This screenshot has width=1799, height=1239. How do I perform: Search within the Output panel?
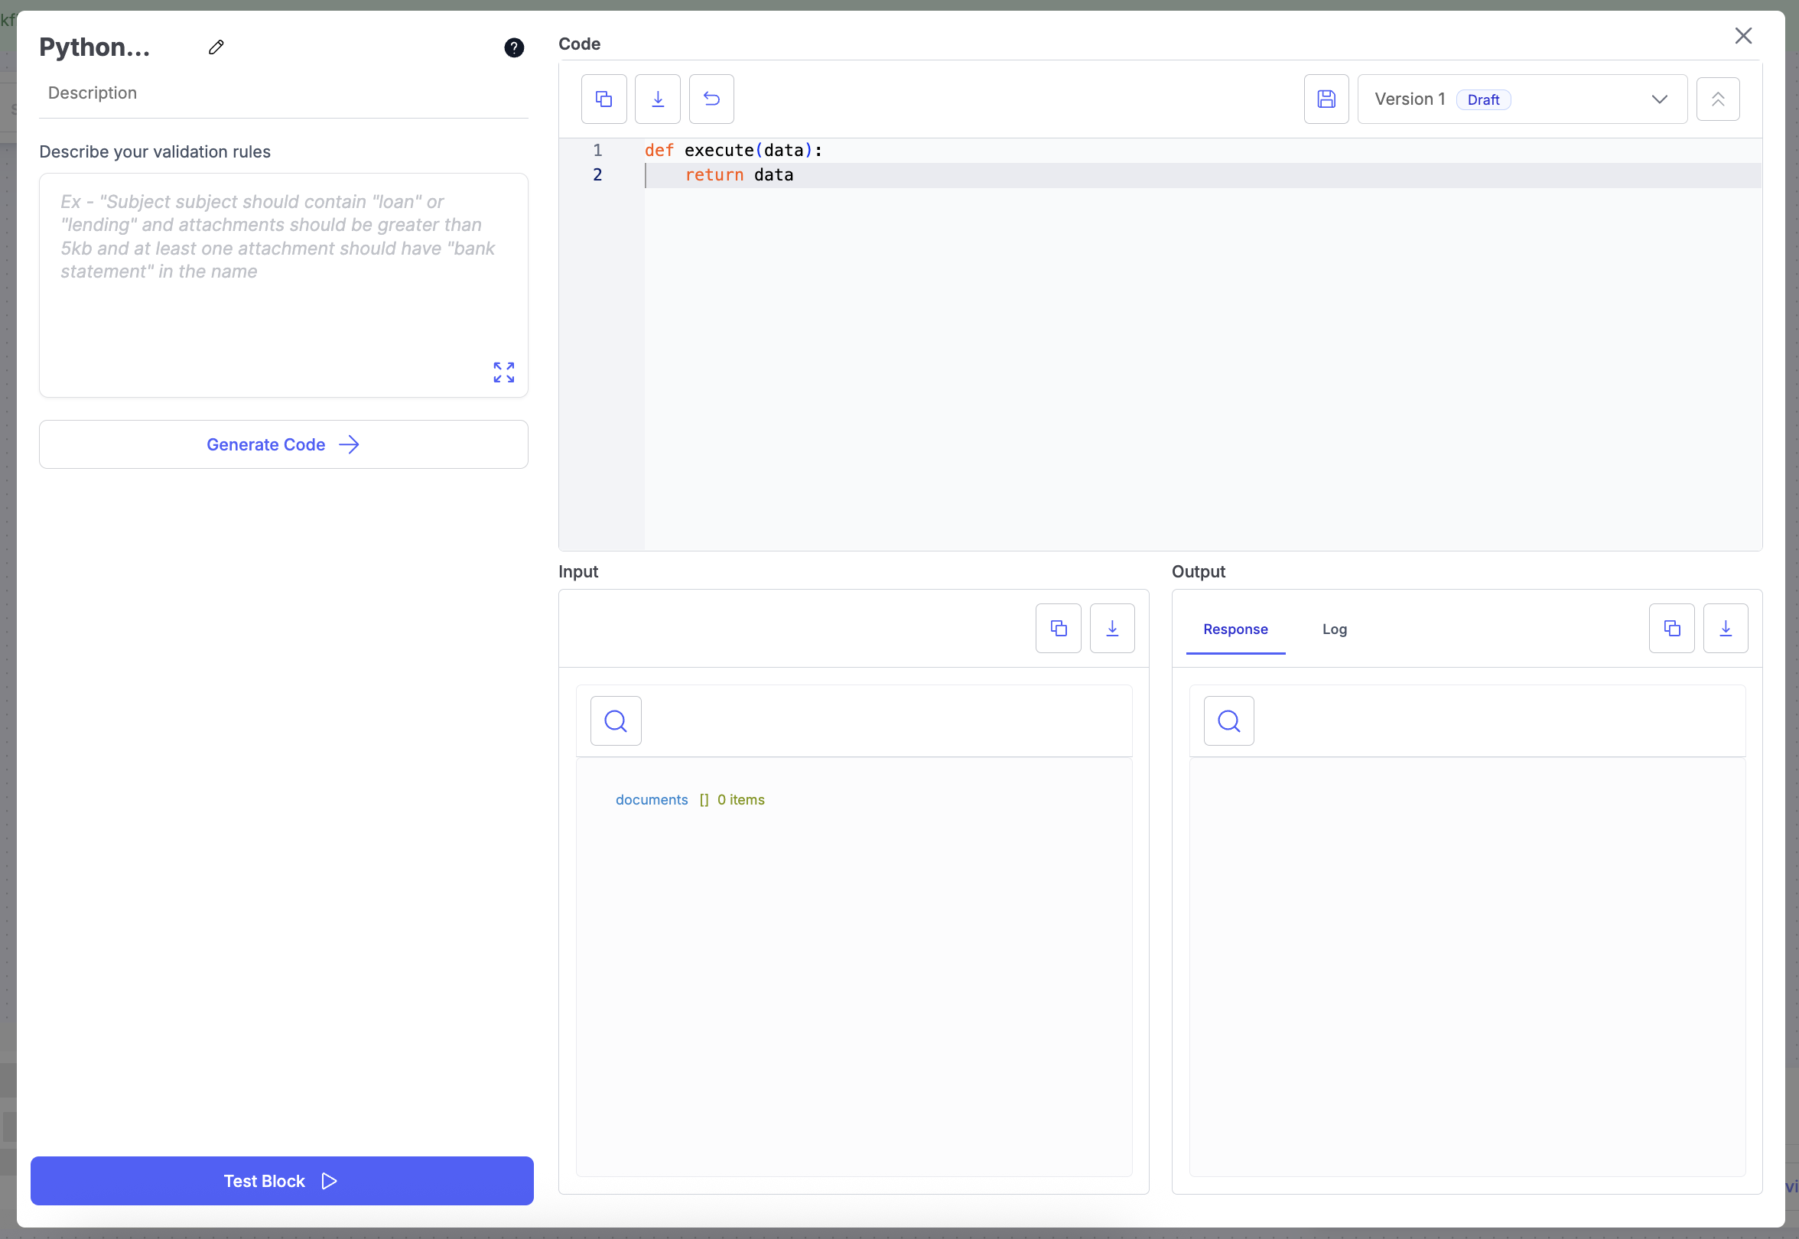pyautogui.click(x=1228, y=720)
